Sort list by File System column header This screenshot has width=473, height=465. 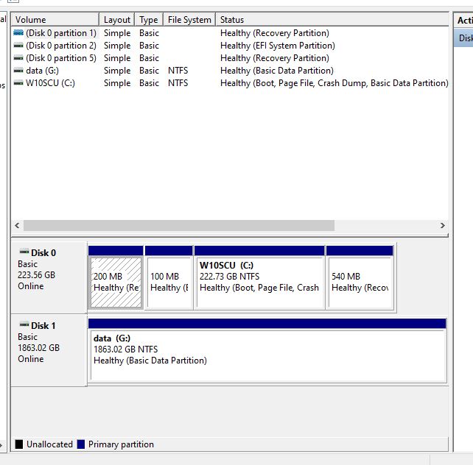point(189,20)
